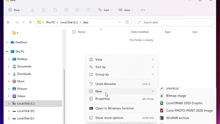
Task: Expand the Documents tree node chevron
Action: click(x=9, y=66)
